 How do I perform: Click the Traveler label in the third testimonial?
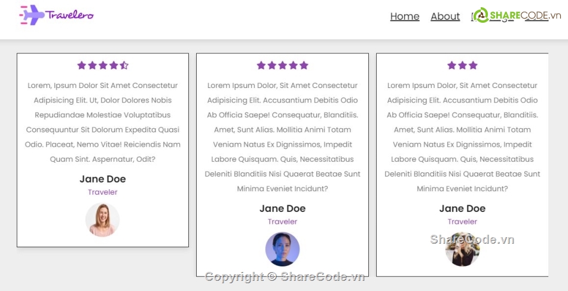pyautogui.click(x=463, y=222)
